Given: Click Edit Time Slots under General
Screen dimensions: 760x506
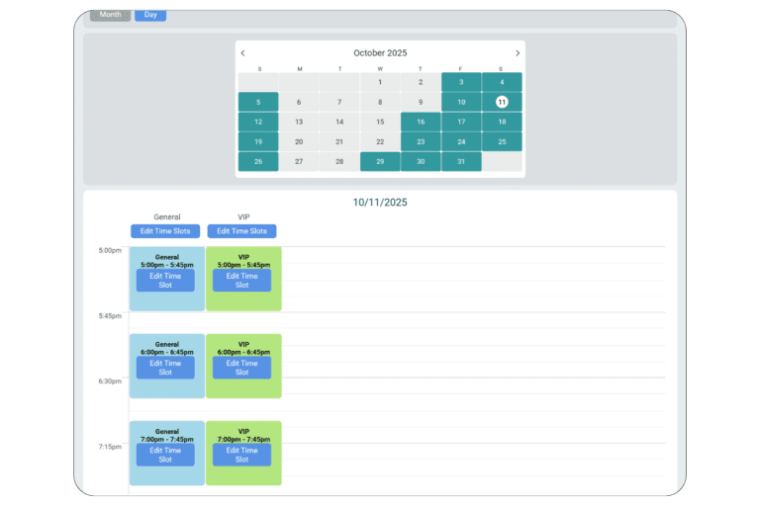Looking at the screenshot, I should coord(165,231).
